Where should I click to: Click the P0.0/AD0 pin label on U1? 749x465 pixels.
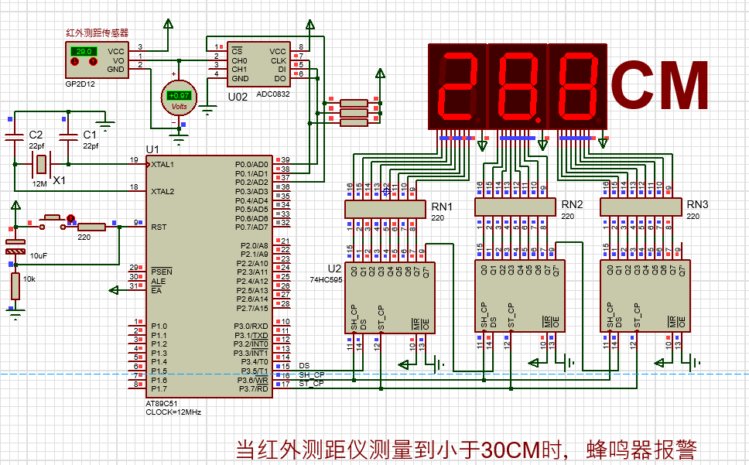[251, 164]
